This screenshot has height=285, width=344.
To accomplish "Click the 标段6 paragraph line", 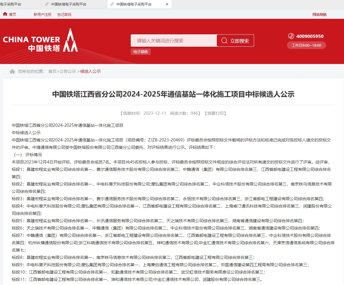I will click(x=166, y=228).
